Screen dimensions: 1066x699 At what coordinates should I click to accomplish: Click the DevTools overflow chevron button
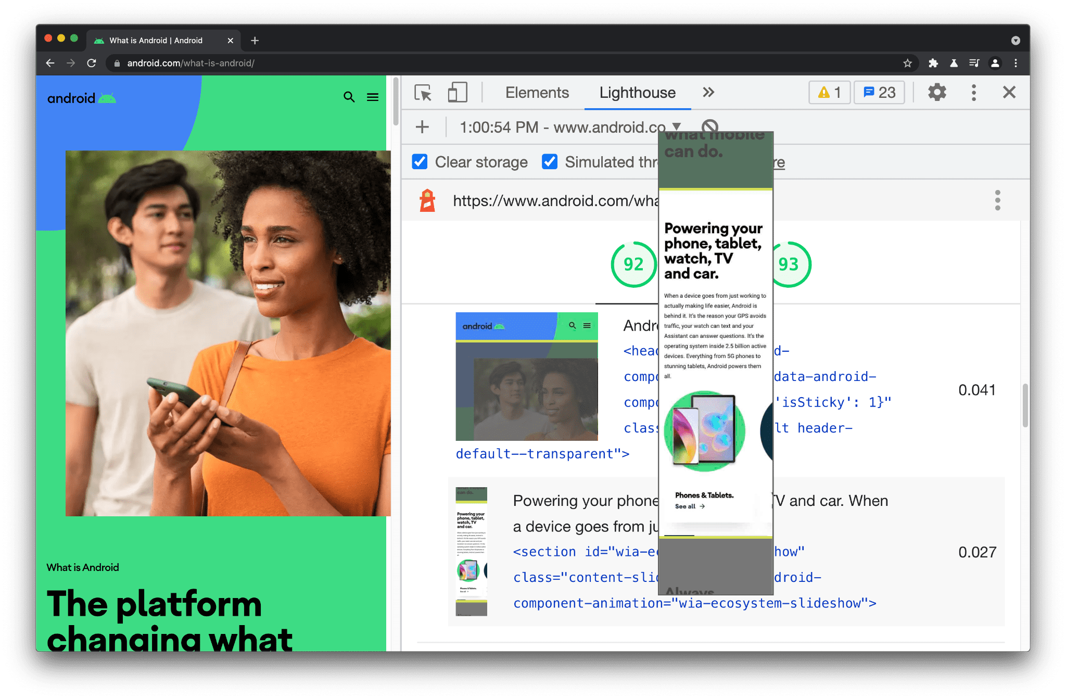pyautogui.click(x=707, y=92)
